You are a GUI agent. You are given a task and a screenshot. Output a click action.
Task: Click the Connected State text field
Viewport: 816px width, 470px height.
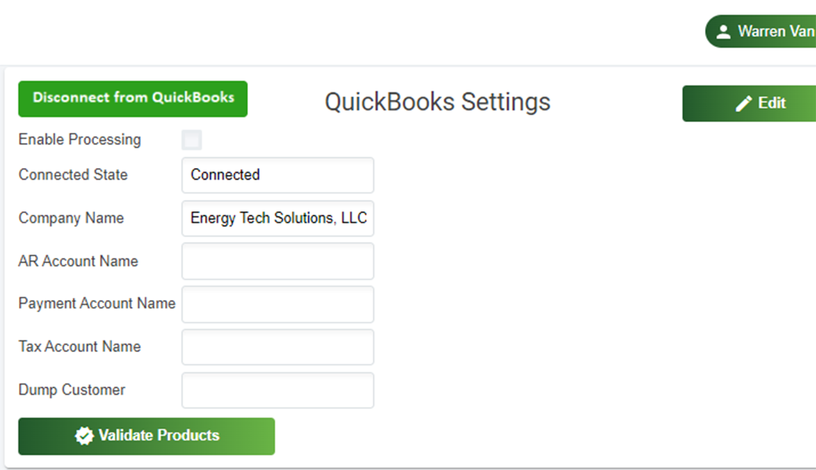pyautogui.click(x=277, y=175)
